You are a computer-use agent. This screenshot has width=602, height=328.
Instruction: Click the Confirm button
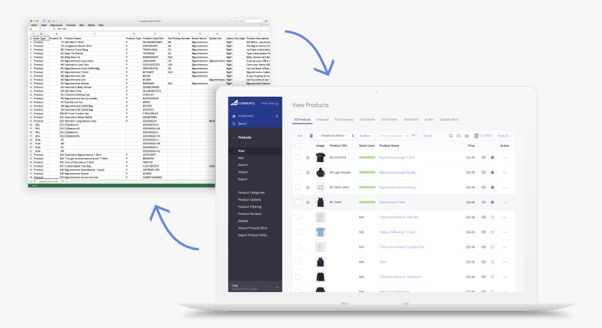(365, 136)
